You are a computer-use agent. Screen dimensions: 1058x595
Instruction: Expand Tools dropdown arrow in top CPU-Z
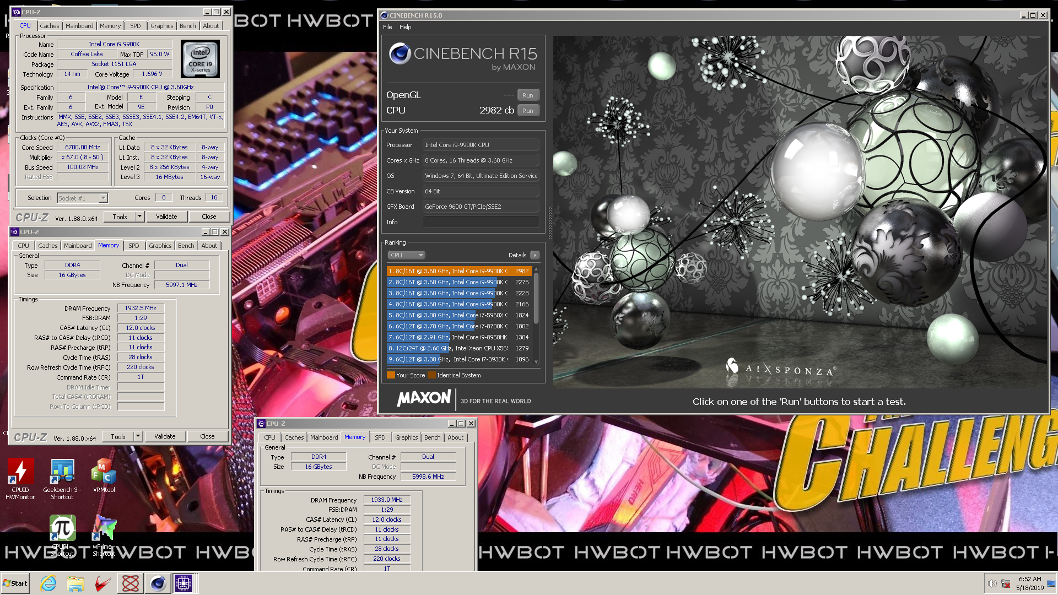point(139,217)
